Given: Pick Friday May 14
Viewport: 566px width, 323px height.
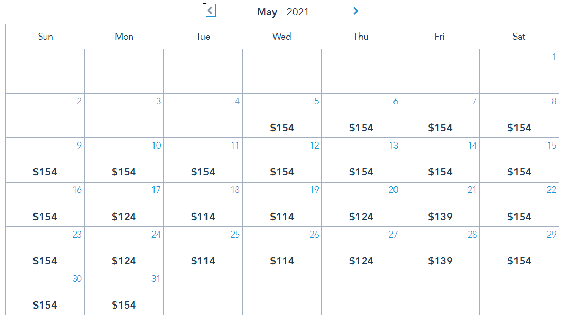Looking at the screenshot, I should point(440,160).
